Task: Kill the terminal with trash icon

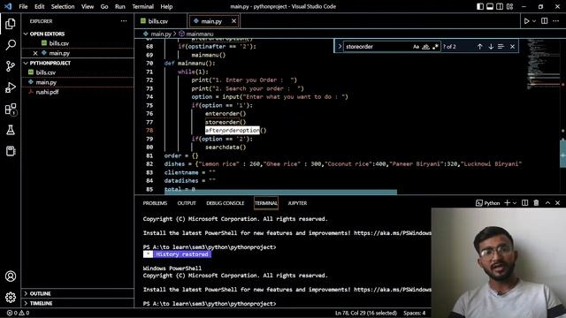Action: pyautogui.click(x=537, y=203)
